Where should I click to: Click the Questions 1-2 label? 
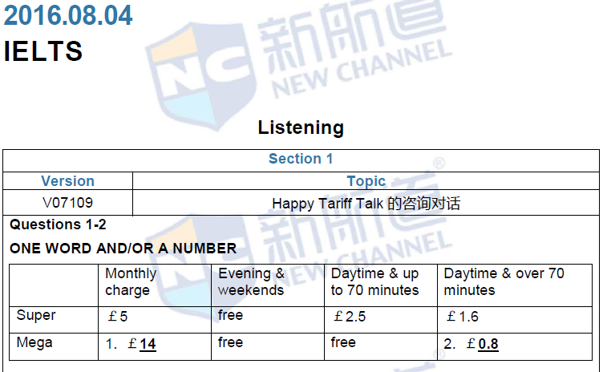coord(58,225)
